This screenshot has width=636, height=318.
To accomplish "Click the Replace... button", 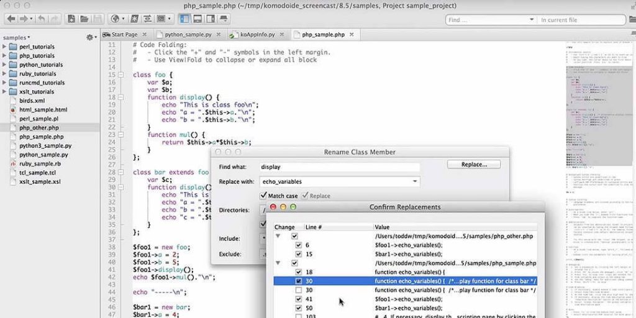I will point(474,164).
